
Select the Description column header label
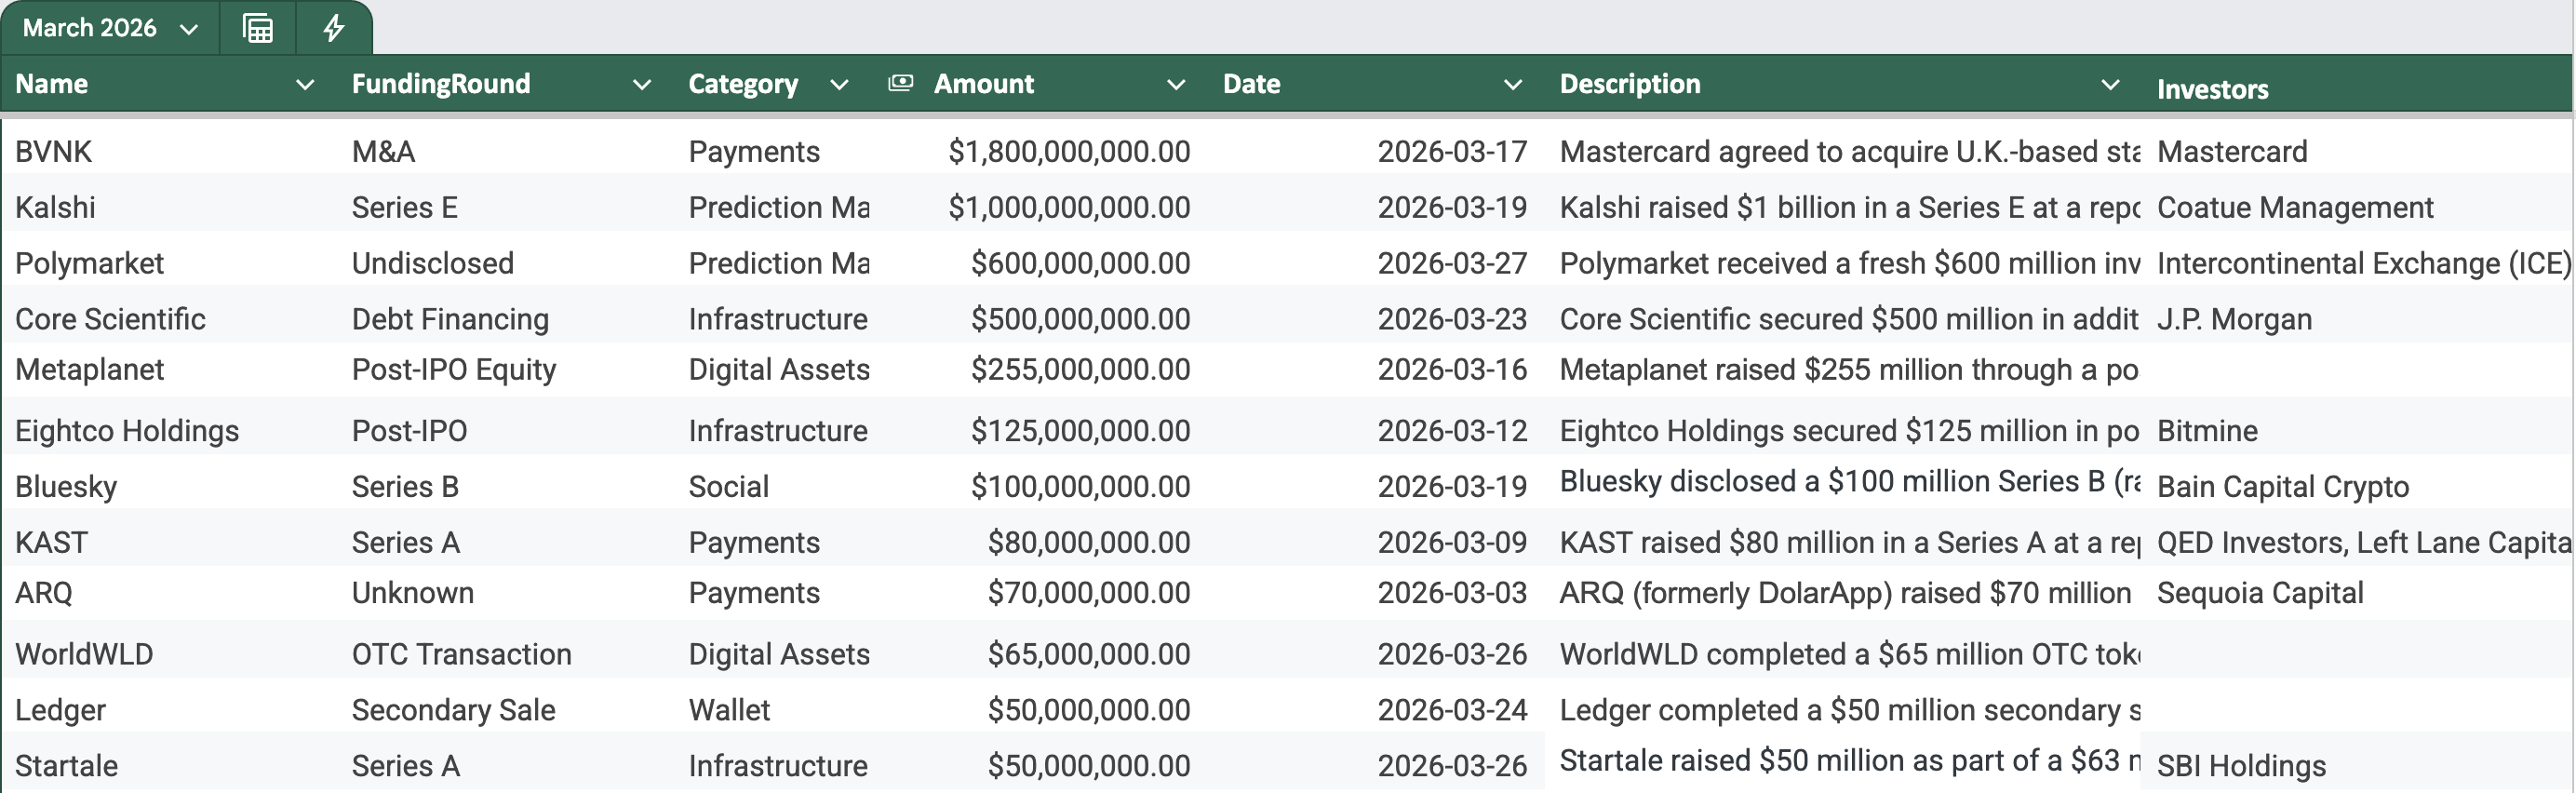coord(1630,84)
